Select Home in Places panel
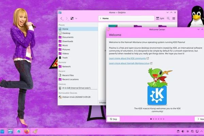The height and width of the screenshot is (136, 204). pyautogui.click(x=78, y=29)
